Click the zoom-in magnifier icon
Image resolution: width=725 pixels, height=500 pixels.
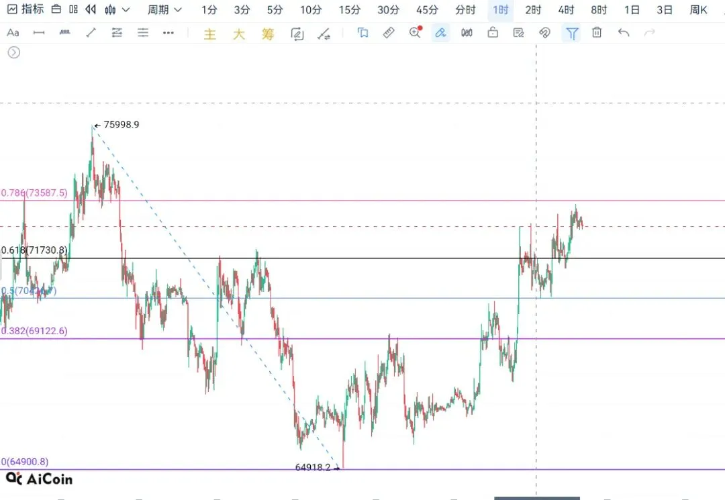click(416, 32)
